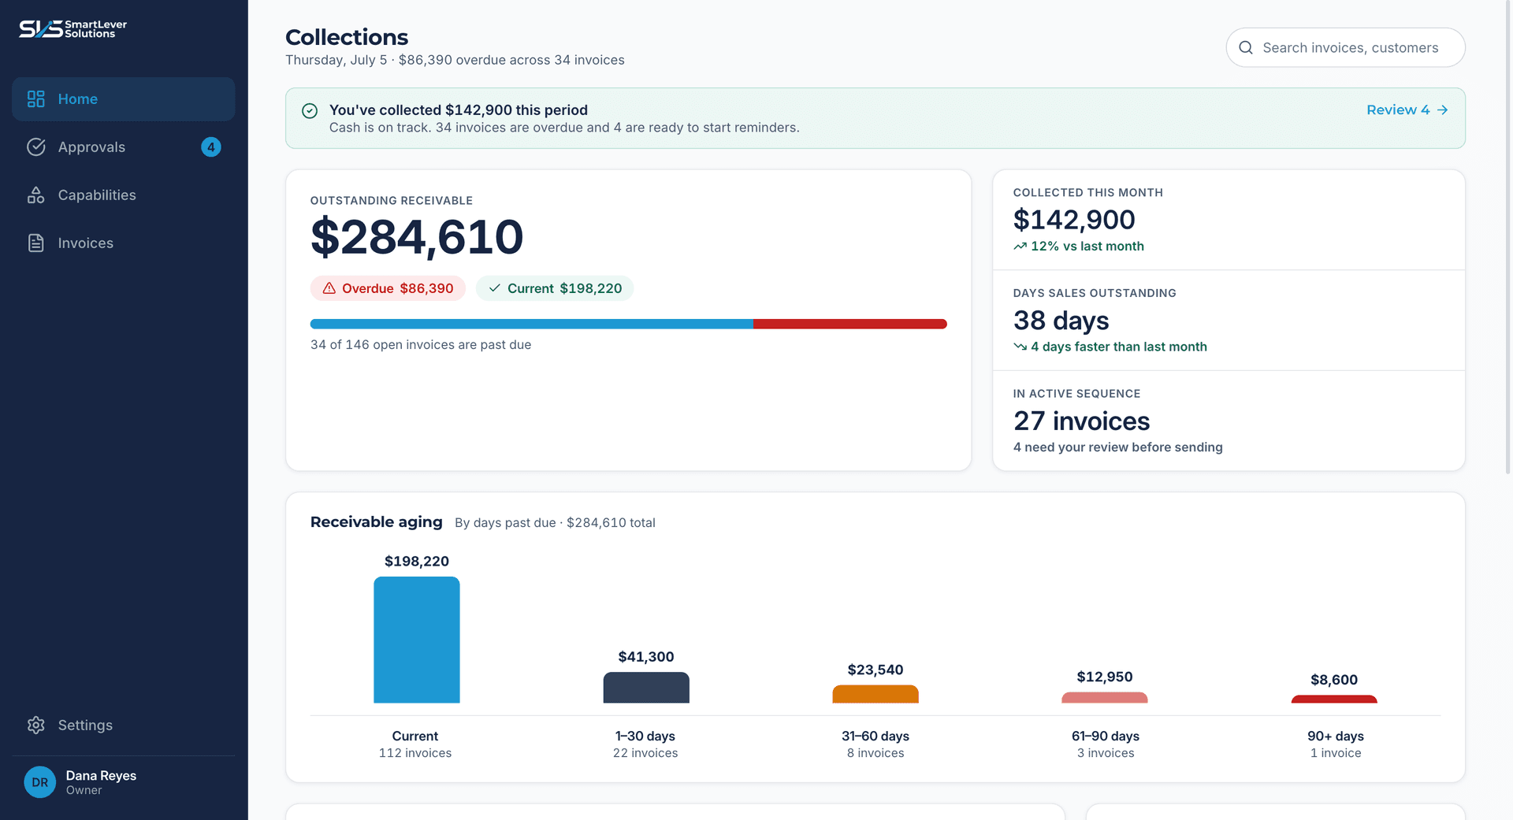Click '4 need your review before sending'

click(x=1117, y=447)
